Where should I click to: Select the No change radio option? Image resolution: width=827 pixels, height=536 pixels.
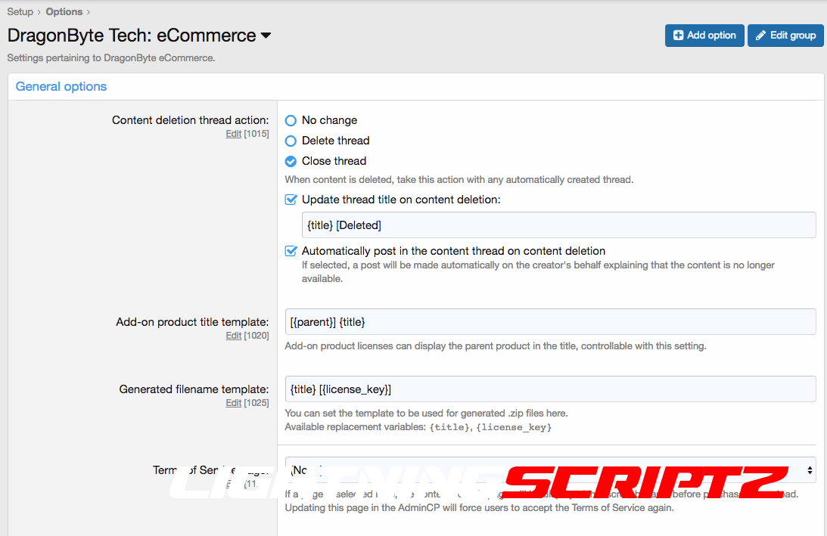(x=291, y=120)
